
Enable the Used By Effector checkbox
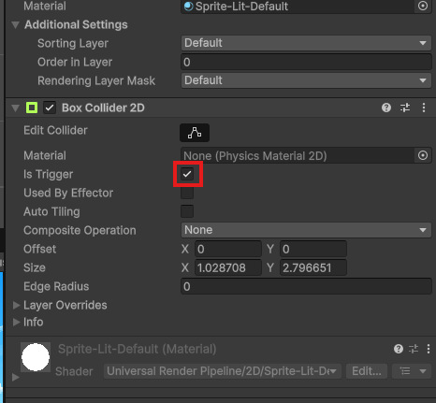[x=187, y=193]
